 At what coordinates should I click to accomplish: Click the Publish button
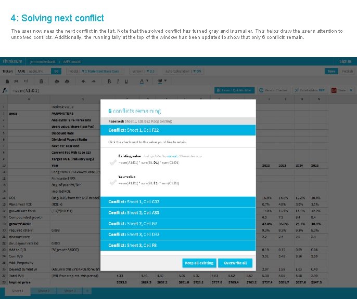[347, 71]
